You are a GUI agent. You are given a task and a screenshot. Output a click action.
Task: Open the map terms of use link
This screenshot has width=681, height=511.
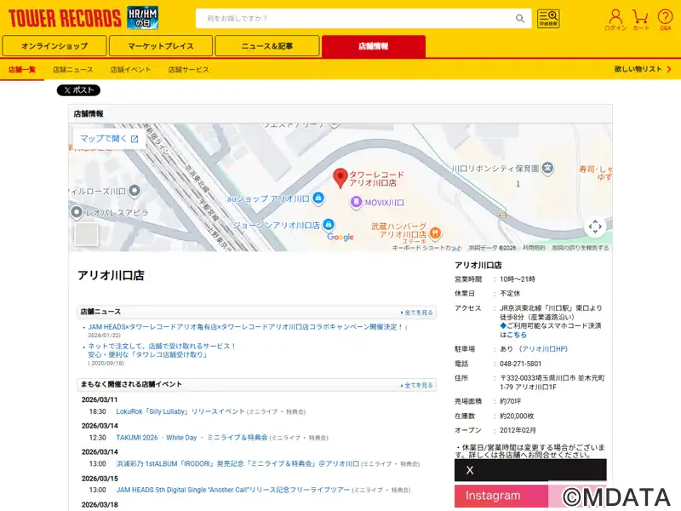click(x=534, y=248)
